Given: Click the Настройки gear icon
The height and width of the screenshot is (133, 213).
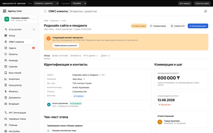Looking at the screenshot, I should 6,131.
